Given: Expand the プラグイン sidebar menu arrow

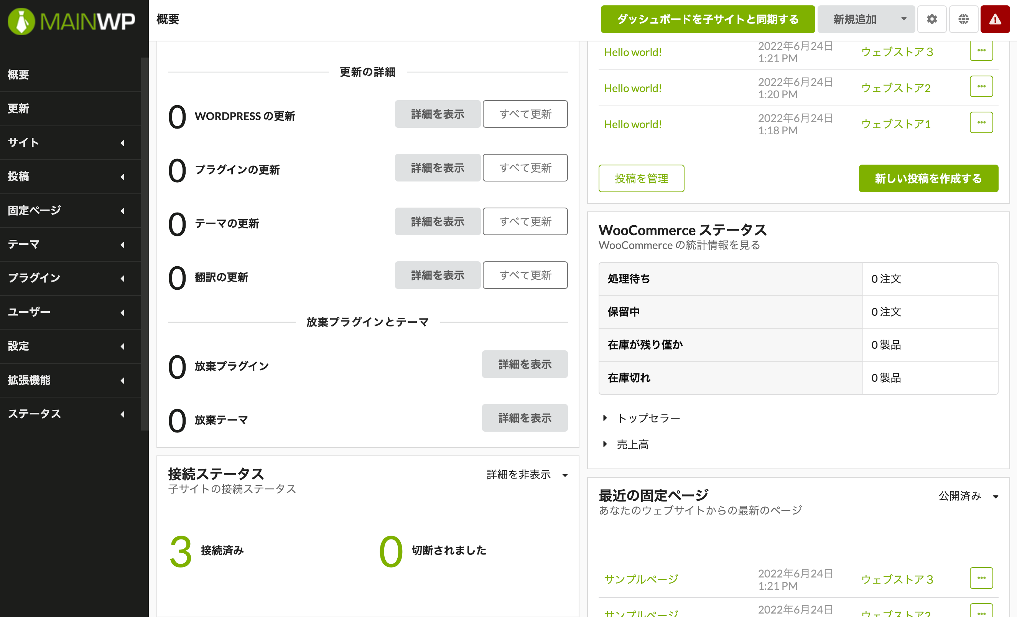Looking at the screenshot, I should (x=123, y=278).
